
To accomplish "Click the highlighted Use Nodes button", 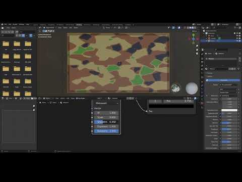I will click(x=223, y=80).
